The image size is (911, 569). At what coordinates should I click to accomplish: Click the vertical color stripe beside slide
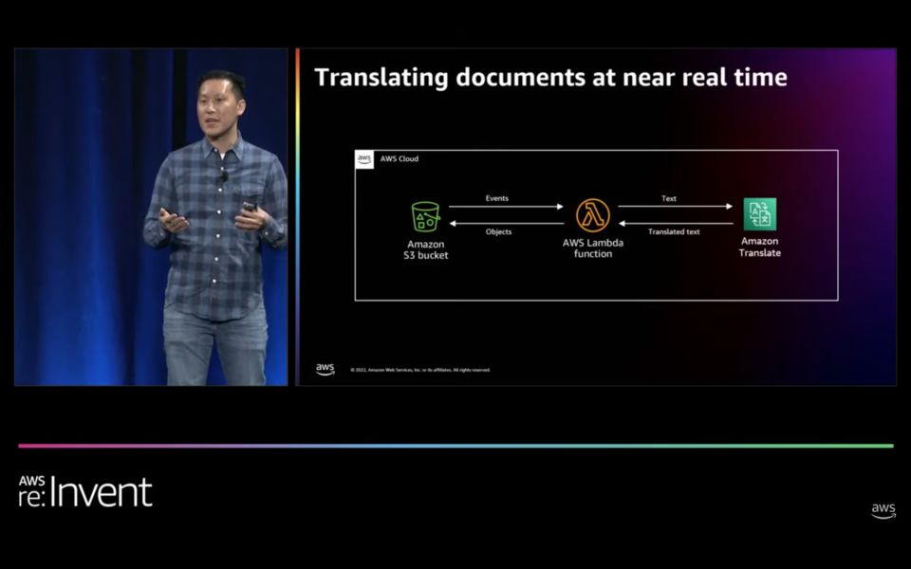coord(297,217)
